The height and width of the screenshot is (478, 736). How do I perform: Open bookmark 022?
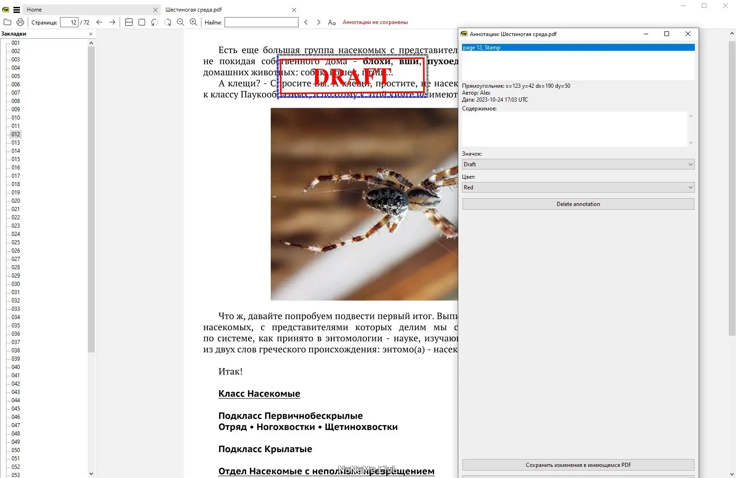[16, 218]
